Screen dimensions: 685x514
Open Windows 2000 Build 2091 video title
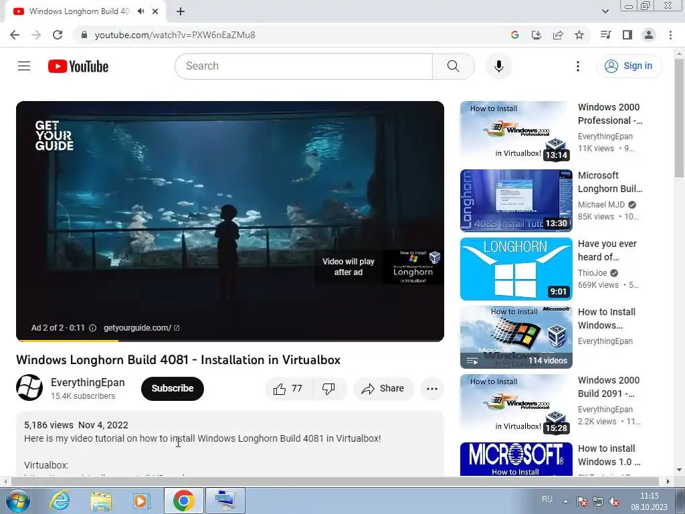(609, 387)
